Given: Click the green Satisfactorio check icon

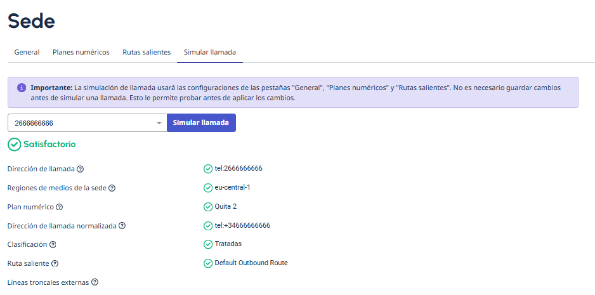Looking at the screenshot, I should pos(14,145).
